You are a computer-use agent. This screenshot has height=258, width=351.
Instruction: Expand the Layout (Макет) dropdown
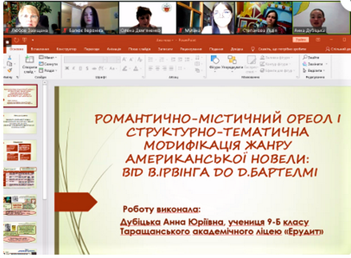point(48,57)
